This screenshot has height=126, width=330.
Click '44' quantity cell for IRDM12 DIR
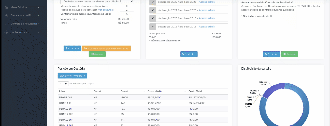click(x=122, y=120)
